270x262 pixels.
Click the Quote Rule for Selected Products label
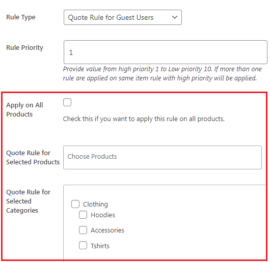pyautogui.click(x=33, y=157)
